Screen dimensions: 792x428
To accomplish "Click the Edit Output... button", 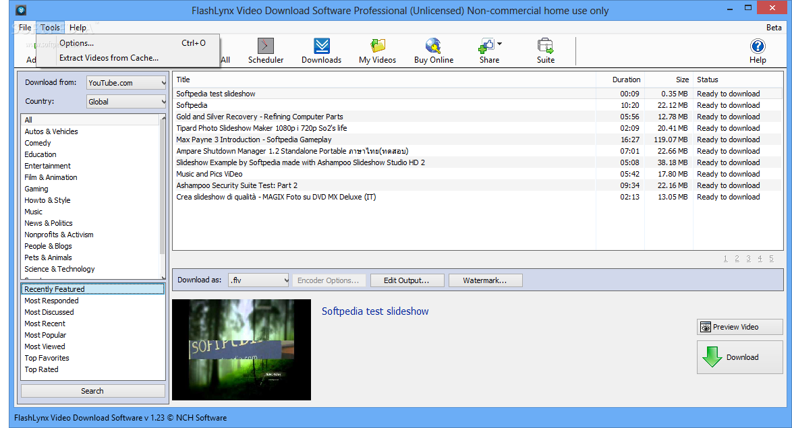I will [407, 280].
